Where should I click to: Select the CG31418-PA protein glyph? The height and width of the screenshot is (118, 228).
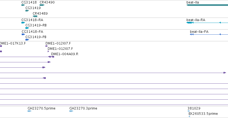(23, 34)
